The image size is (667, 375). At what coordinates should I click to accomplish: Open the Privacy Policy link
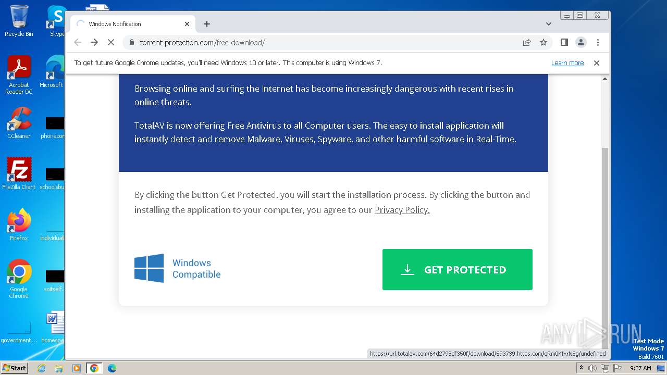click(402, 210)
